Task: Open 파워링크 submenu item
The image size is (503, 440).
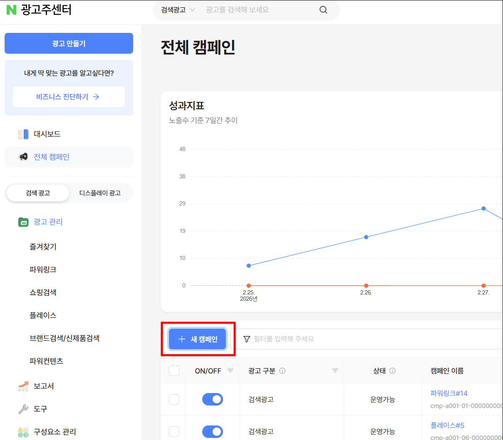Action: (43, 269)
